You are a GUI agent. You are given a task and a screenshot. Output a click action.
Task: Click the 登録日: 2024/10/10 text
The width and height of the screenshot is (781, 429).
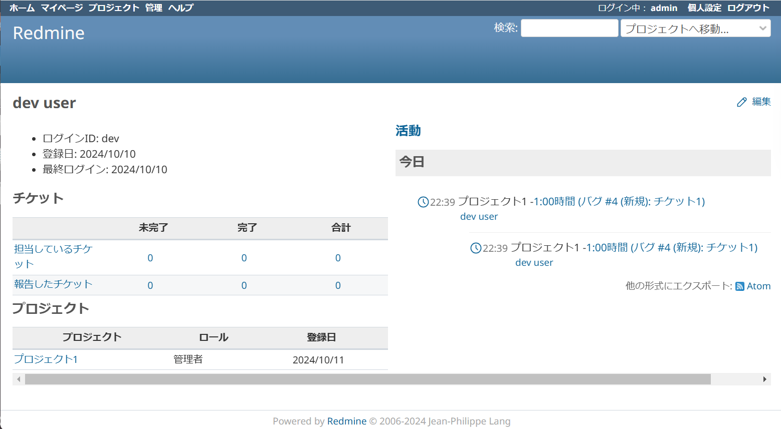coord(89,154)
